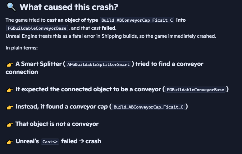Viewport: 242px width, 154px height.
Task: Click the pointing hand before 'It expected'
Action: (10, 90)
